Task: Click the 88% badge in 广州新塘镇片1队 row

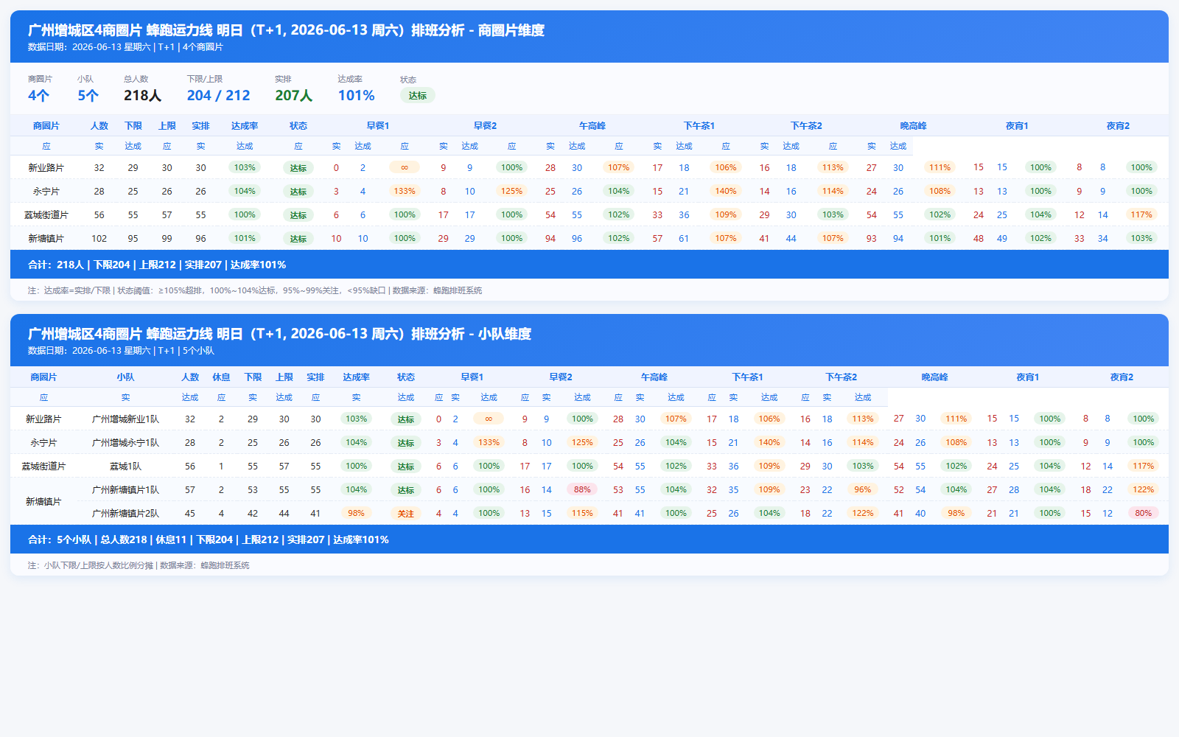Action: (582, 489)
